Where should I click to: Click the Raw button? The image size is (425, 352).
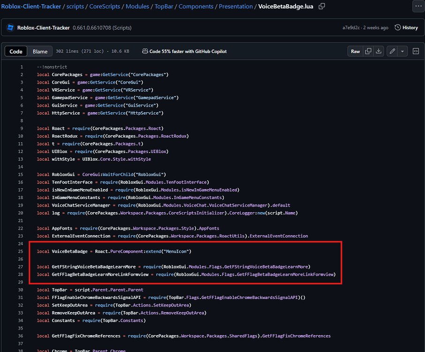tap(355, 51)
